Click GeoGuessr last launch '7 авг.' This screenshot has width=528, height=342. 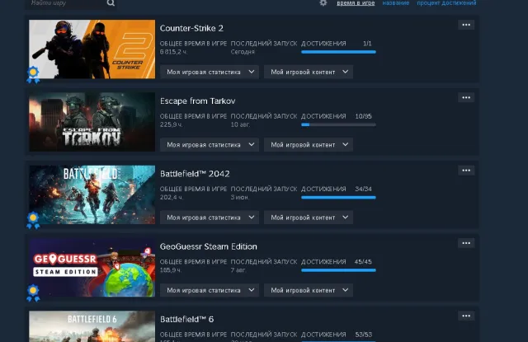[x=238, y=270]
